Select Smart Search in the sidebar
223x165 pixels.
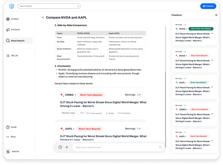[19, 41]
